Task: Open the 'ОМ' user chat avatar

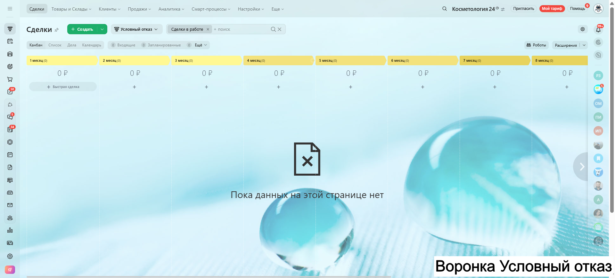Action: (598, 103)
